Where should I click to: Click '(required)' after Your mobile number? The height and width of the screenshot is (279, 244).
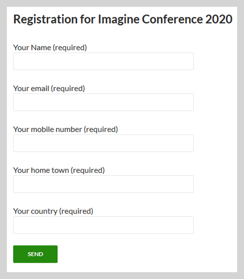(101, 129)
